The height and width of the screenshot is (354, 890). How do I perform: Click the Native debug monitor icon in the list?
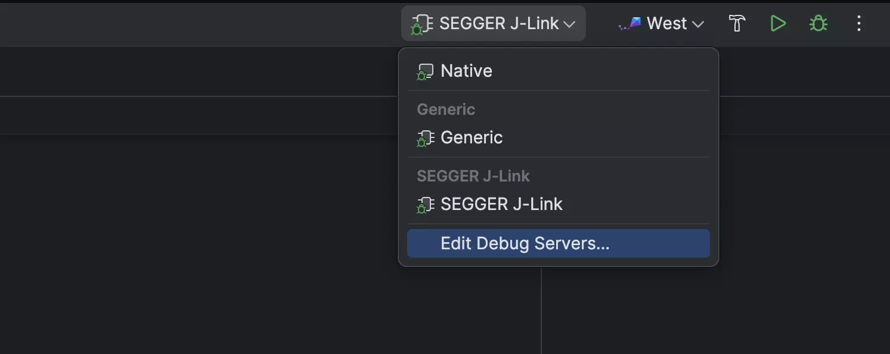425,72
